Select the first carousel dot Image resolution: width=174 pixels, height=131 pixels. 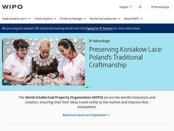click(84, 87)
